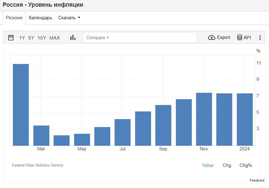Expand the Скачать dropdown
This screenshot has height=188, width=269.
(x=69, y=18)
